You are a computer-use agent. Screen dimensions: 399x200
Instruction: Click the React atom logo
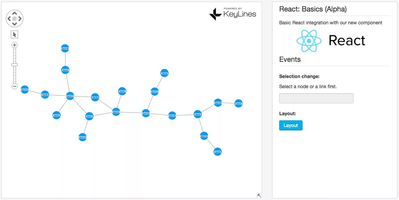click(x=309, y=41)
